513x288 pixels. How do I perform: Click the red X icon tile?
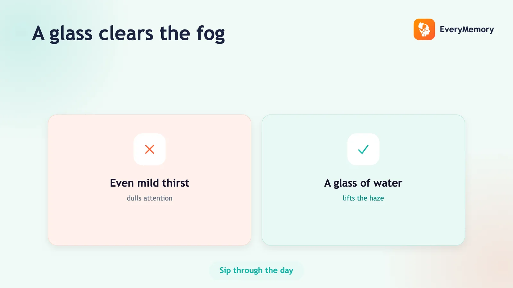149,149
